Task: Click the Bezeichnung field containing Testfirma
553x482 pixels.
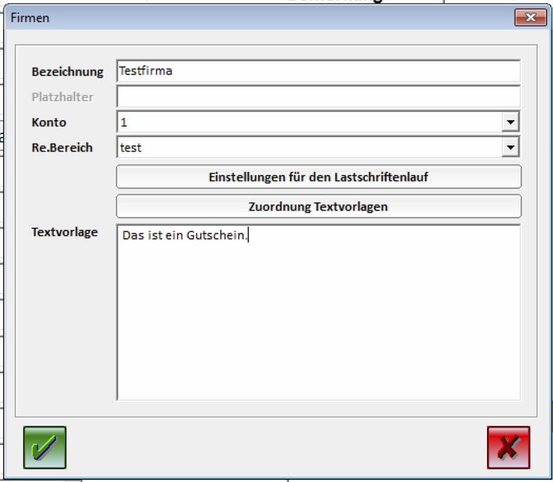Action: 318,71
